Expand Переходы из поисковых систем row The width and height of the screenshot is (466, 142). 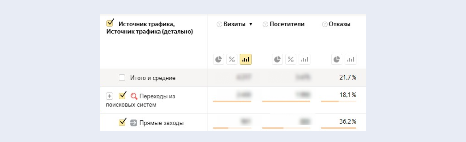109,96
